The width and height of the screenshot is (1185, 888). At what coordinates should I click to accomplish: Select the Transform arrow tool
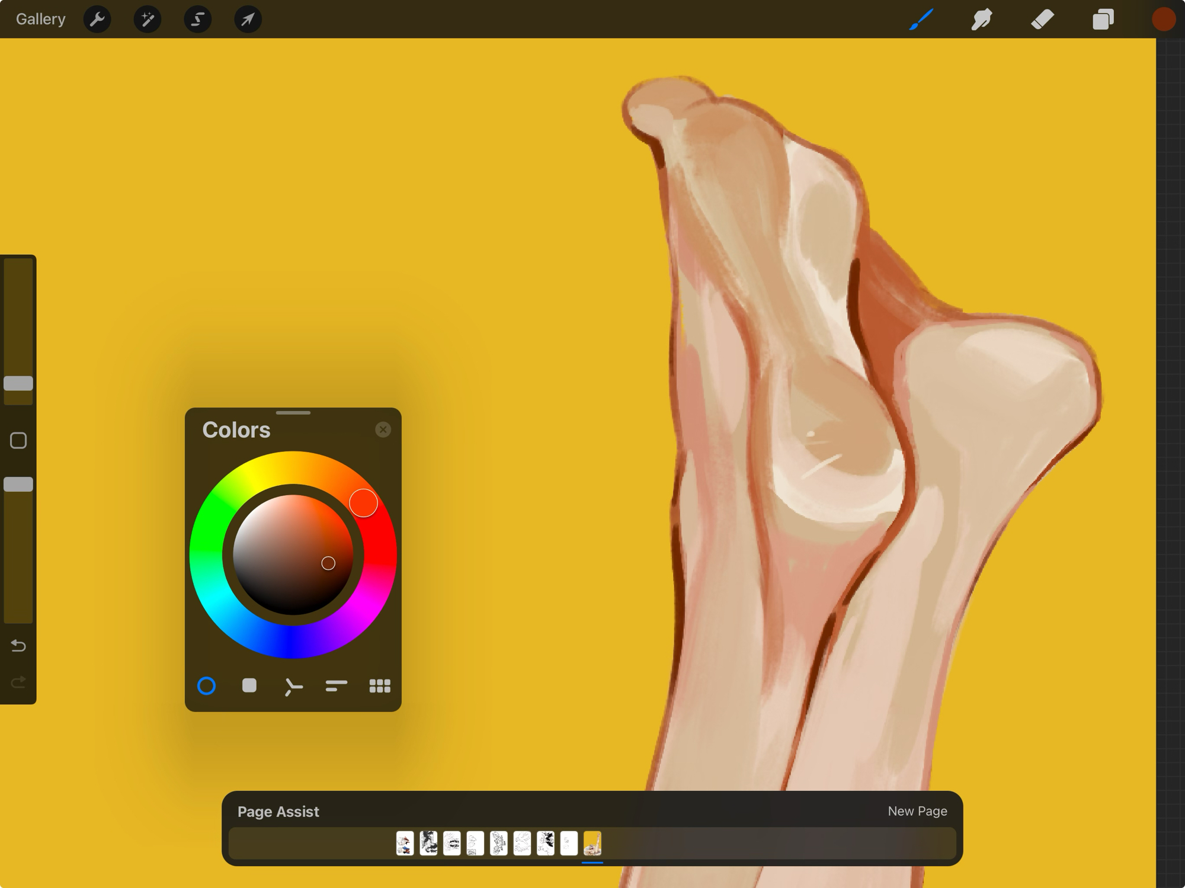(x=248, y=20)
